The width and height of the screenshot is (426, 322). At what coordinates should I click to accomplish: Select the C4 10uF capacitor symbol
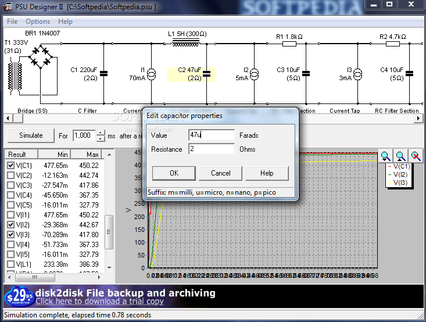pyautogui.click(x=409, y=74)
